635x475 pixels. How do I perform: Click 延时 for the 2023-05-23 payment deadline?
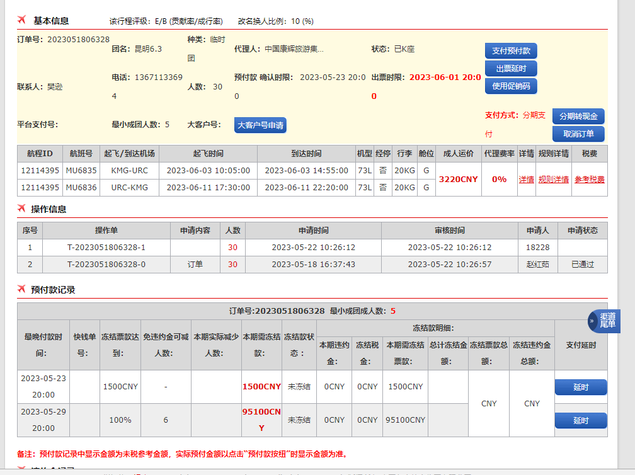(x=580, y=387)
